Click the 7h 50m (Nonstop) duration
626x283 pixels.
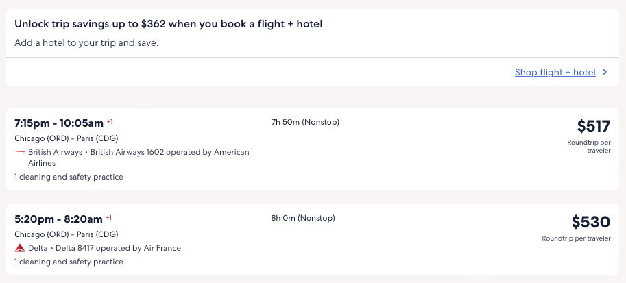click(x=305, y=123)
